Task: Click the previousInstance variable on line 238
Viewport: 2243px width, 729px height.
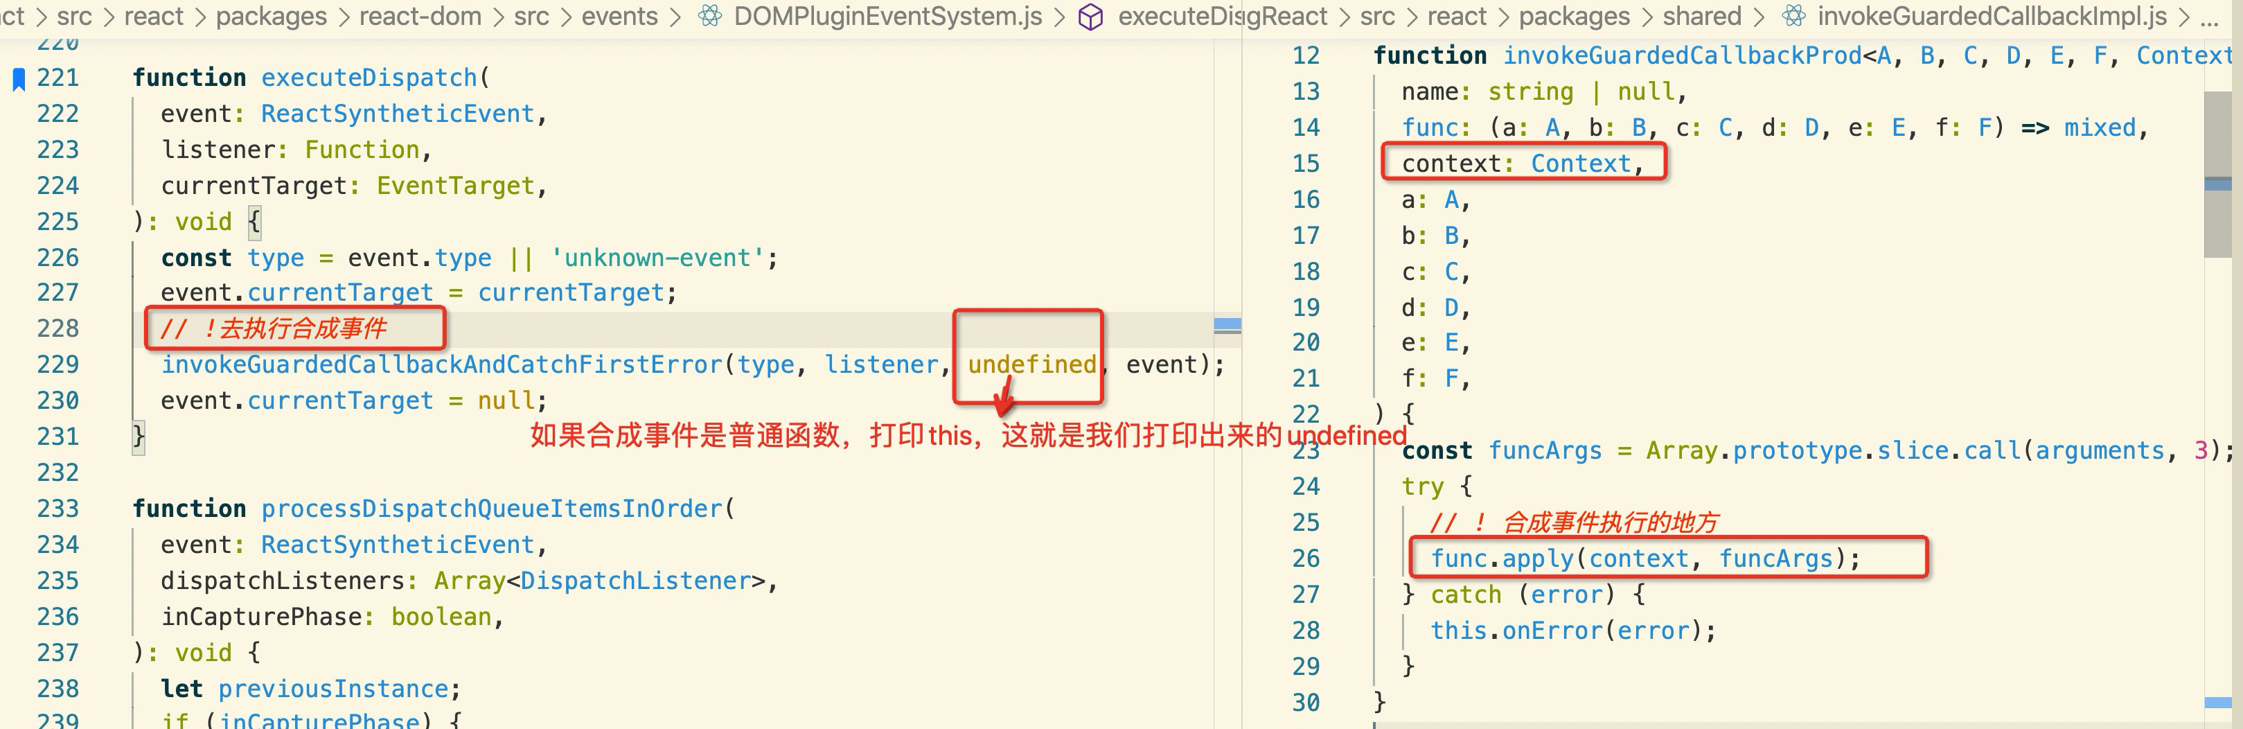Action: [333, 689]
